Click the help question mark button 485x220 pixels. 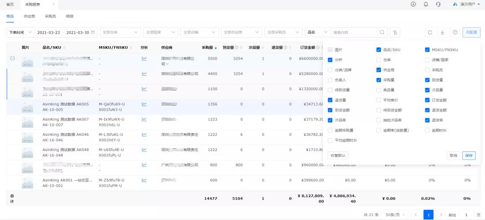(x=455, y=32)
